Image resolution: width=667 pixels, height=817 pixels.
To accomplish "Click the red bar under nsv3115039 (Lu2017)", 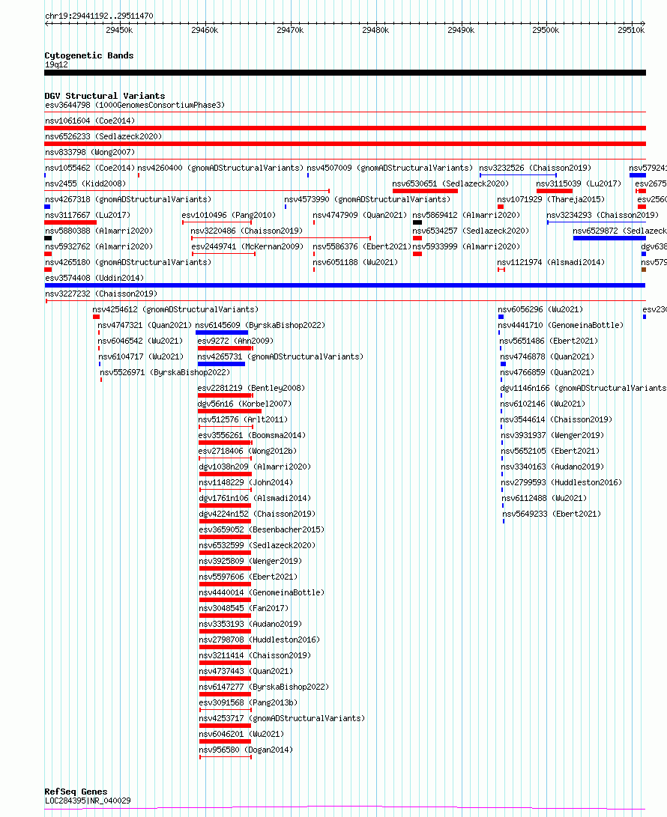I will (555, 191).
